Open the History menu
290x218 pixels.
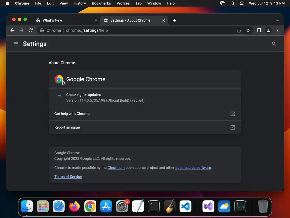(80, 3)
